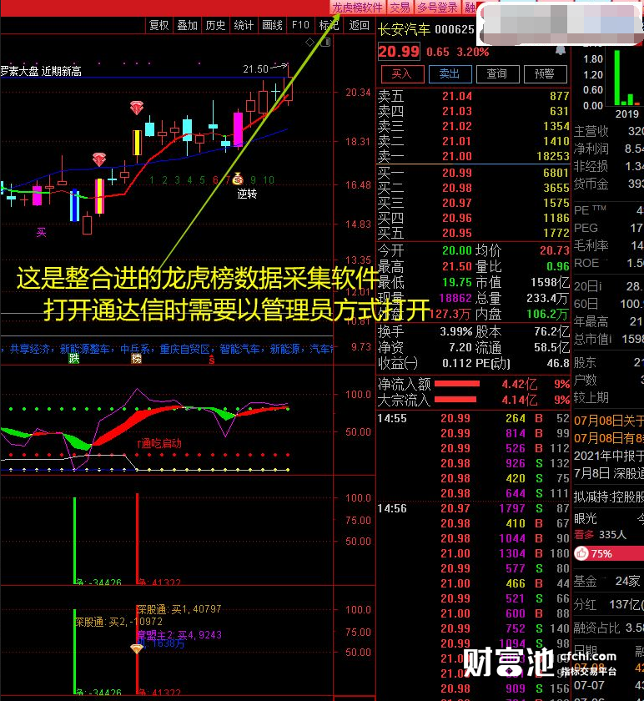Open the 7月8日 深股通 news item
Screen dimensions: 644x701
(x=609, y=473)
